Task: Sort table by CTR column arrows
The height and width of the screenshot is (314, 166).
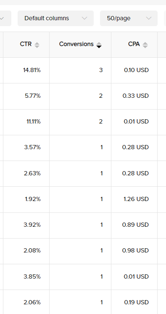Action: [37, 45]
